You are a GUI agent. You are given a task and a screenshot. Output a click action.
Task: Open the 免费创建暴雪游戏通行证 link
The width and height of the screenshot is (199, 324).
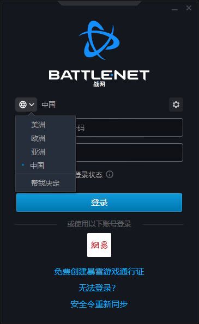tap(99, 272)
